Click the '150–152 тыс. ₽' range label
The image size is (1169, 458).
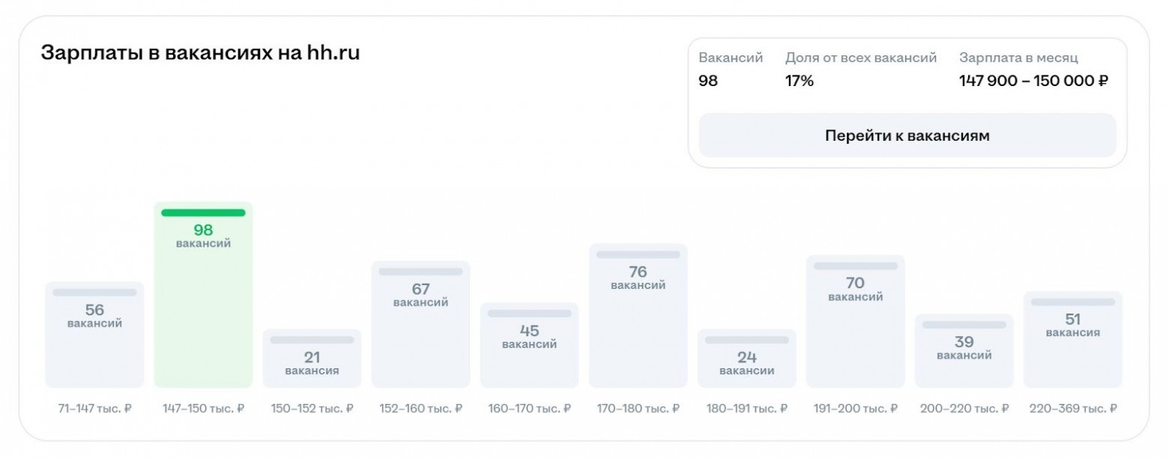312,409
